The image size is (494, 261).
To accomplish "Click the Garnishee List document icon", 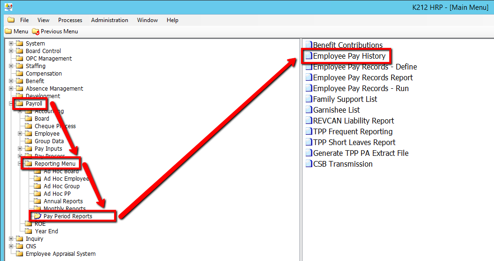I will pyautogui.click(x=309, y=110).
